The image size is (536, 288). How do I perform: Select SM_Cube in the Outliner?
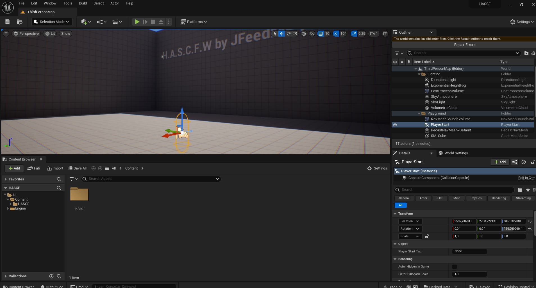click(x=439, y=136)
